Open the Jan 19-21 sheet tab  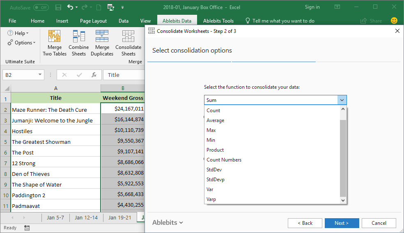pos(120,217)
